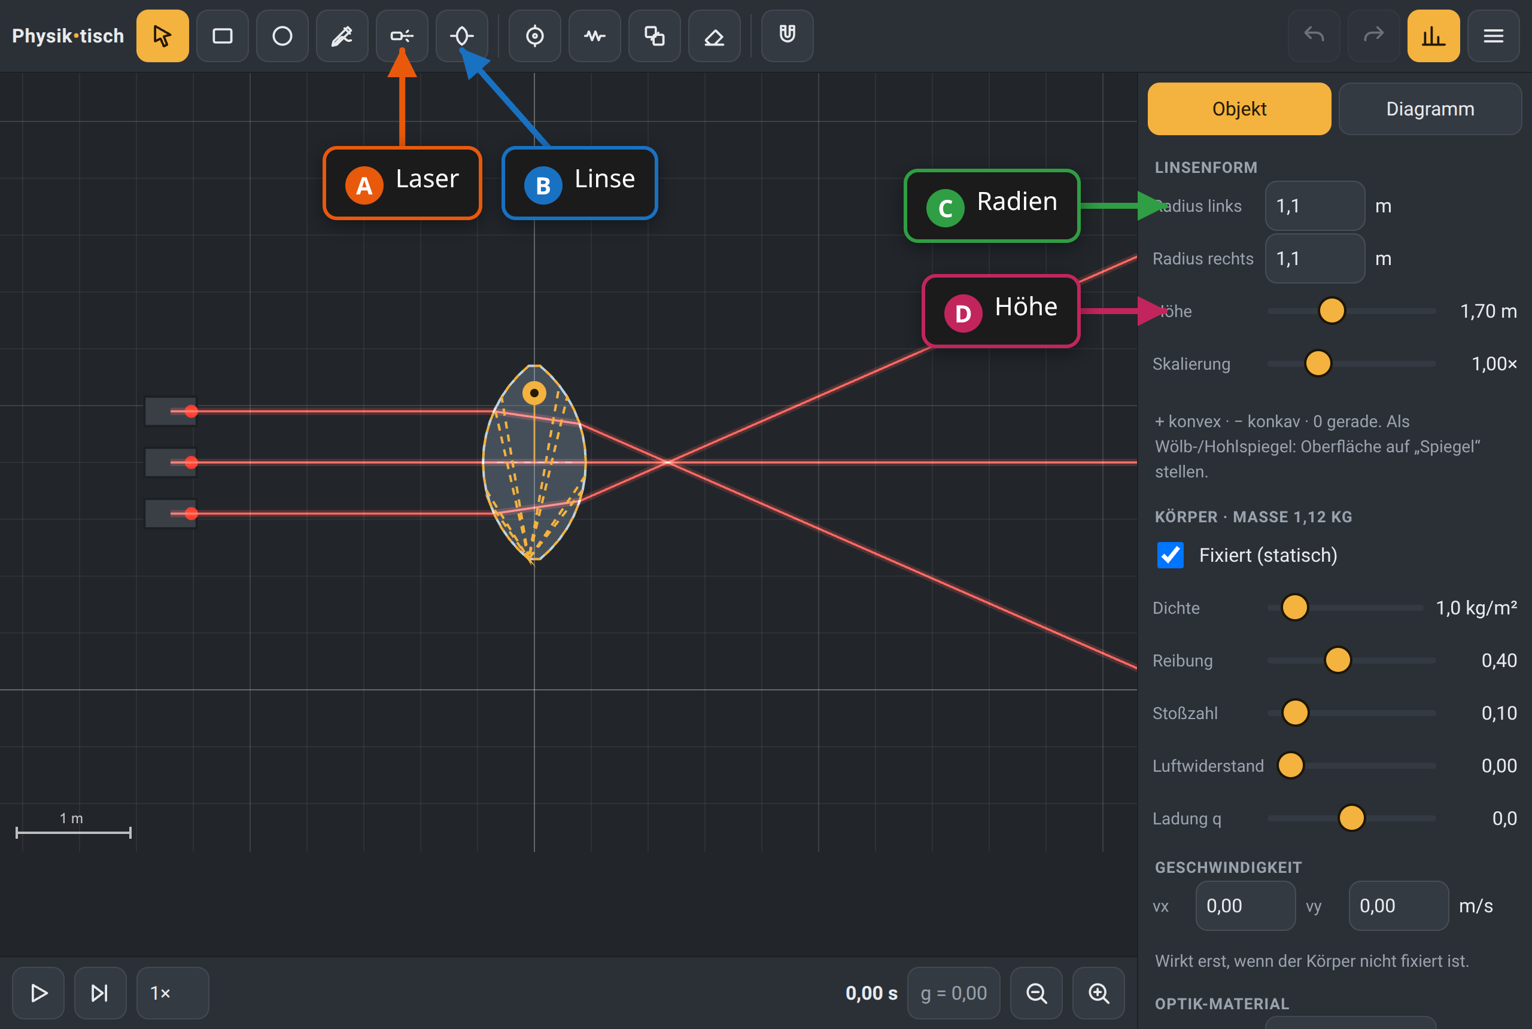Screen dimensions: 1532x1029
Task: Toggle the diagram panel chart icon
Action: 1433,36
